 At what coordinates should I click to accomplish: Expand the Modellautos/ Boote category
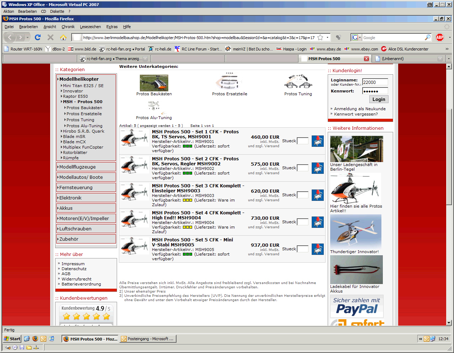click(x=86, y=177)
